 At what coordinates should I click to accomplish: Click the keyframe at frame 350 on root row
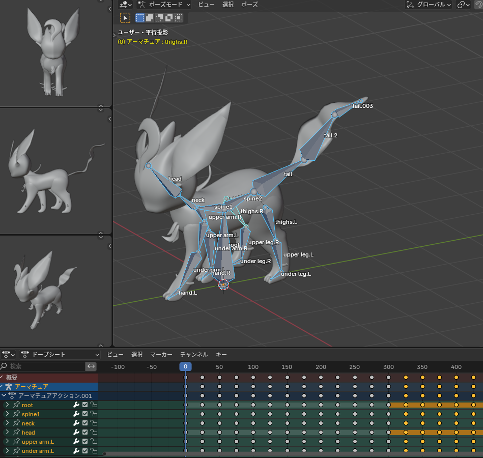point(422,405)
